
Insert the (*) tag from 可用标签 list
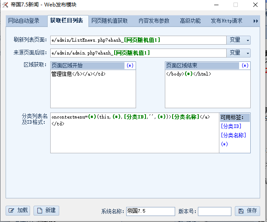click(x=225, y=144)
